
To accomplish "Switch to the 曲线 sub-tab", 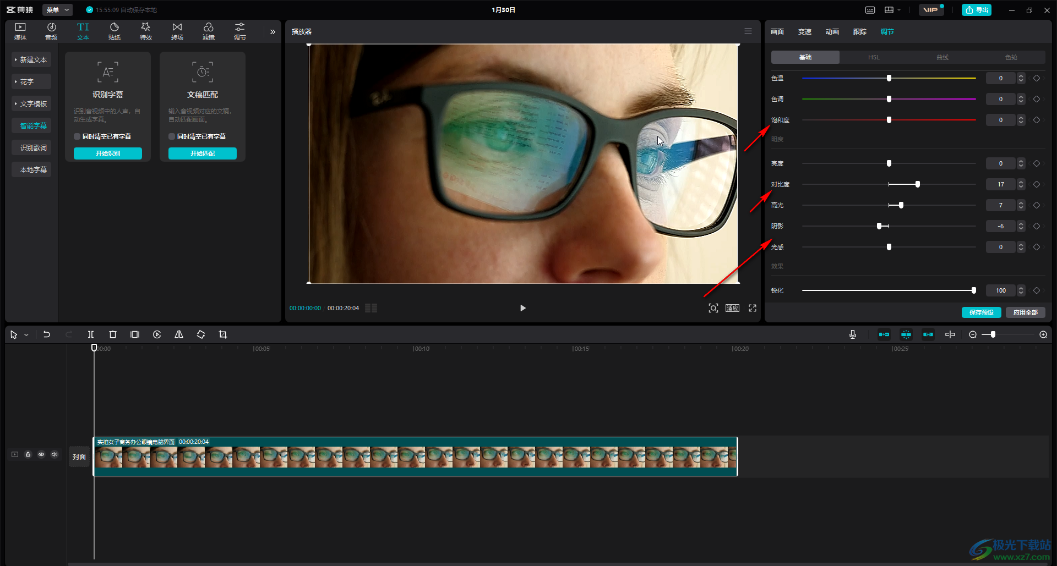I will tap(942, 57).
